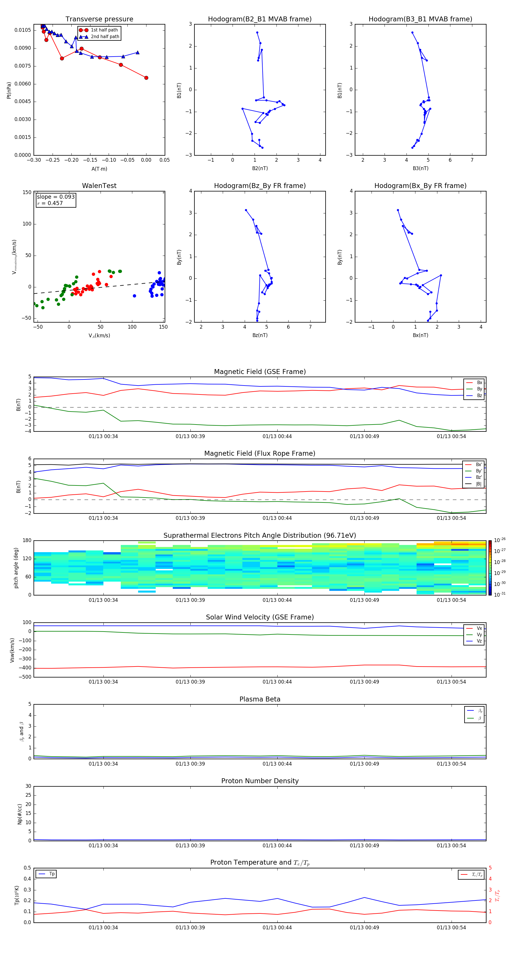Click the 'Pt(nPa)' y-axis label
The width and height of the screenshot is (520, 953).
click(9, 90)
